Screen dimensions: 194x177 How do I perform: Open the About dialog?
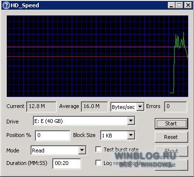(171, 151)
